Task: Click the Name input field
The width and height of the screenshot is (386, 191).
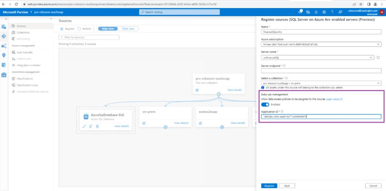Action: (x=321, y=32)
